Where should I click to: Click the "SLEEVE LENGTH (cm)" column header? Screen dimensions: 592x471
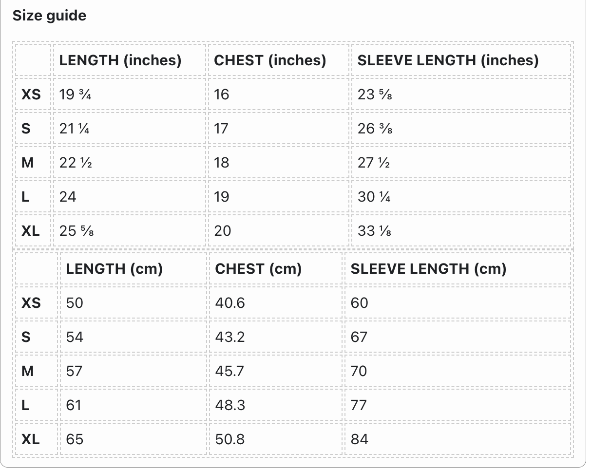point(428,269)
